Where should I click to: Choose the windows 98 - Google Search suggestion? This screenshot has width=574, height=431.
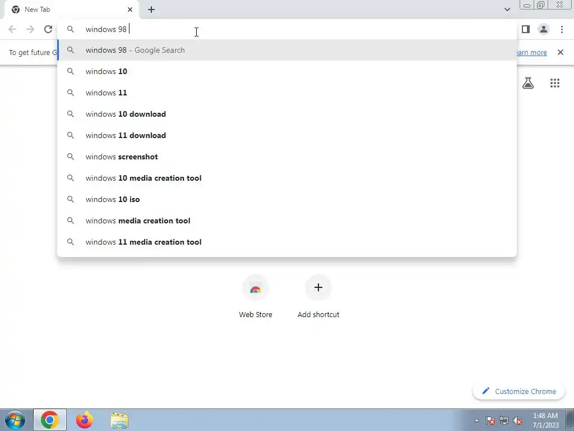point(287,50)
